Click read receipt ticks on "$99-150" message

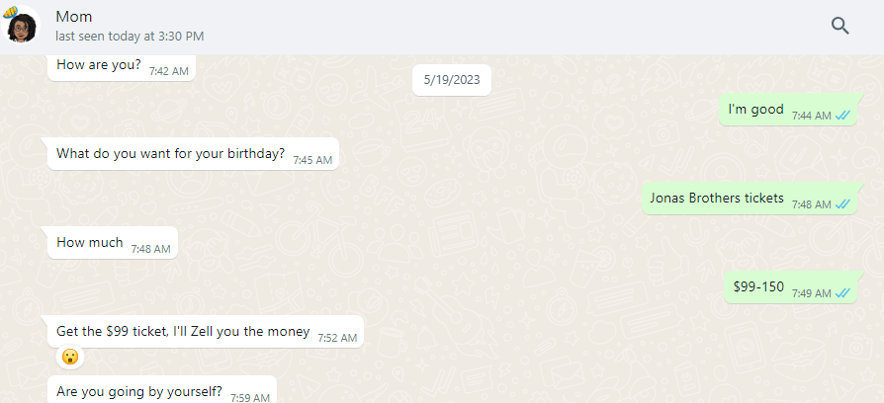click(842, 293)
